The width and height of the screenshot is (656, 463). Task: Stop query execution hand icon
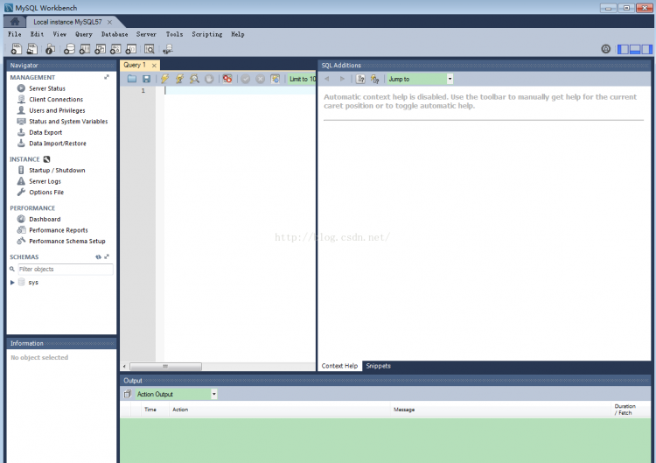pos(209,79)
